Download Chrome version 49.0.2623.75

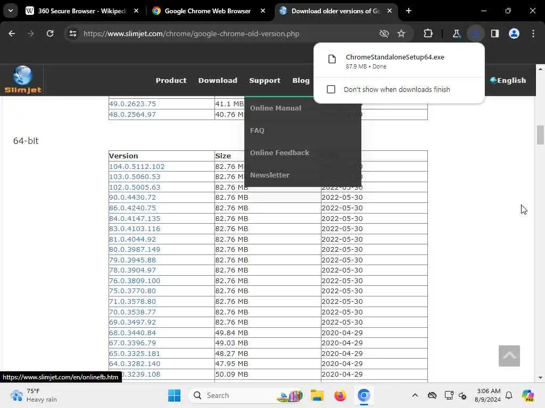133,104
